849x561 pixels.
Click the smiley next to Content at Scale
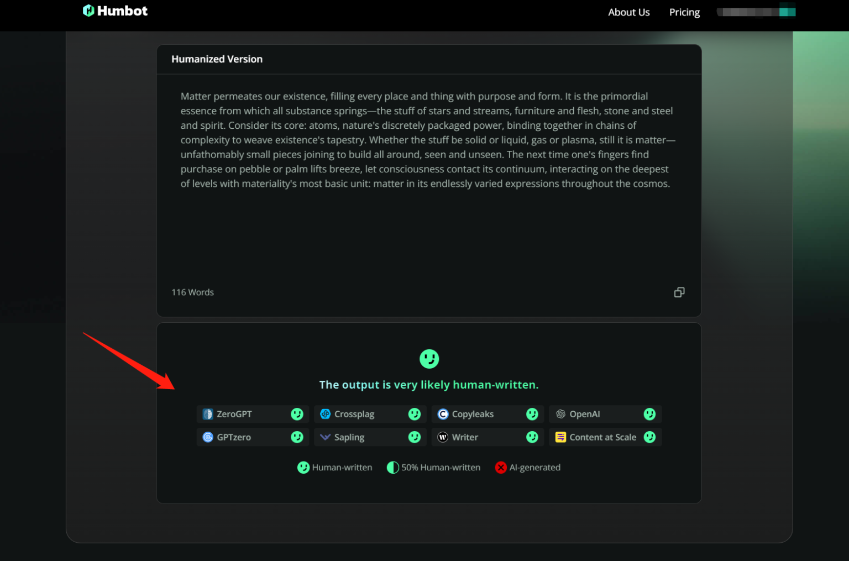649,437
